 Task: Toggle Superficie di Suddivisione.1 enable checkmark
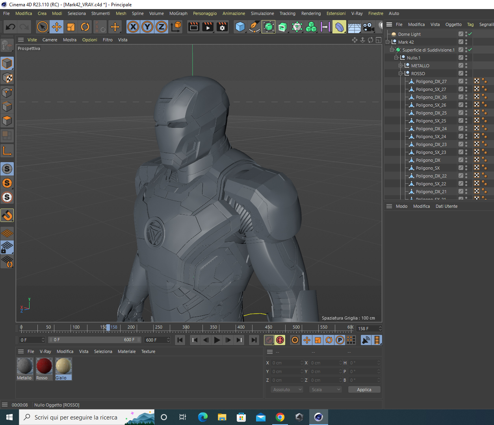click(470, 50)
